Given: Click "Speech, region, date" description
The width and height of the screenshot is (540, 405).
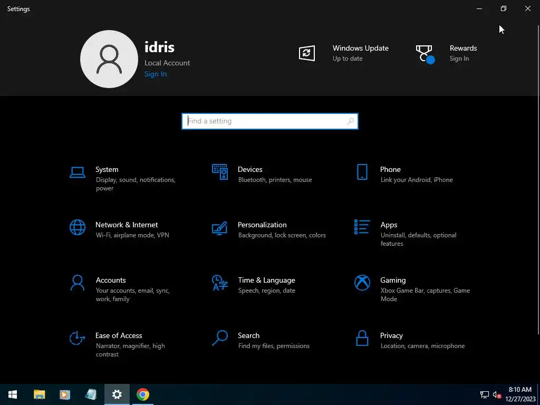Looking at the screenshot, I should click(x=266, y=291).
